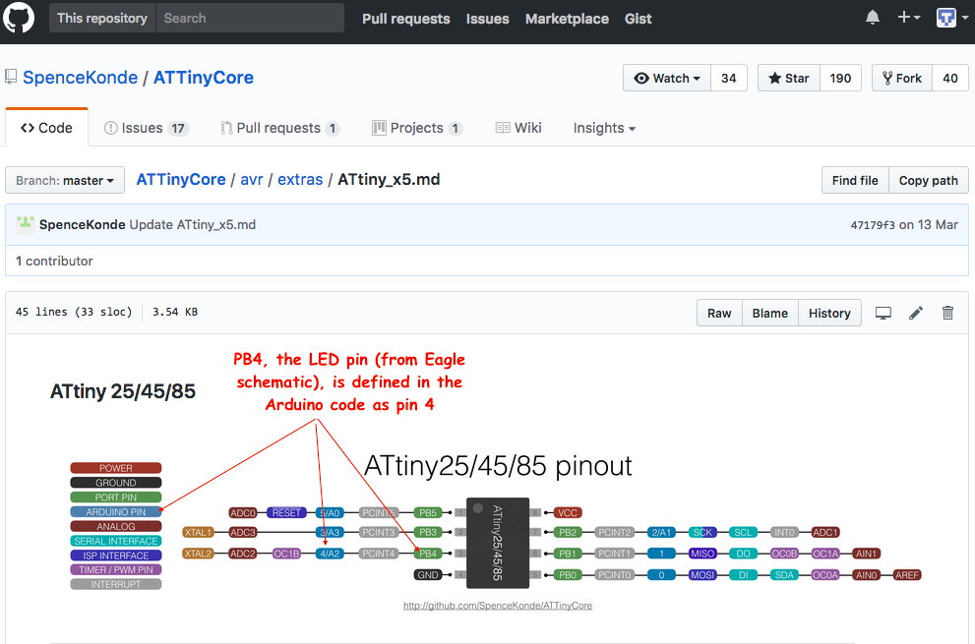Open the user avatar menu
Screen dimensions: 975x644
(x=951, y=18)
